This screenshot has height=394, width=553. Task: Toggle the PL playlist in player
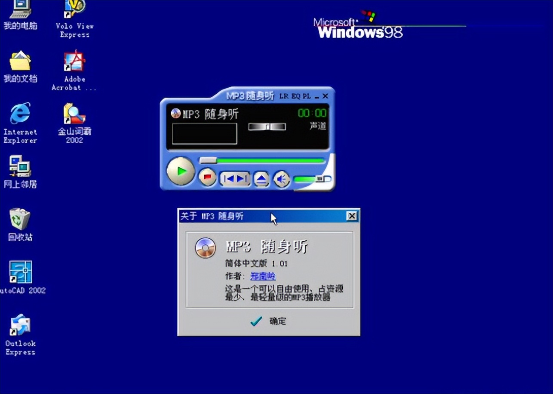[x=306, y=96]
